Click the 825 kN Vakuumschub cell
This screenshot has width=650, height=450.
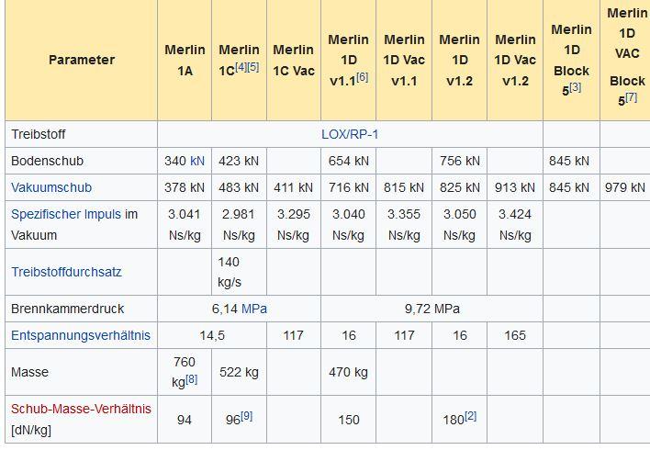(459, 187)
